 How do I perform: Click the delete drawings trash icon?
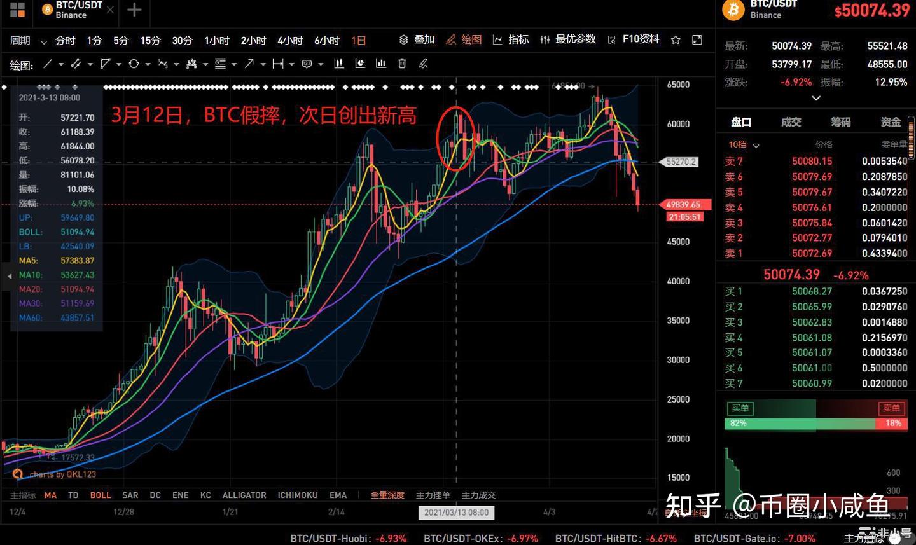pyautogui.click(x=401, y=64)
